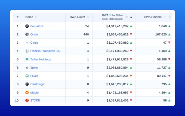Viewport: 185px width, 116px height.
Task: Open the Franklin Templeton Be... link
Action: point(46,51)
